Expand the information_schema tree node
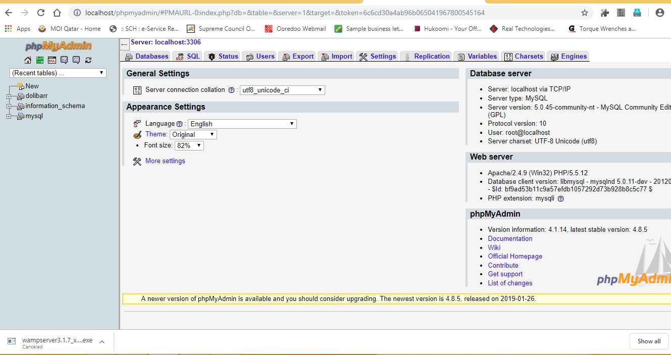Viewport: 671px width, 355px height. 9,106
